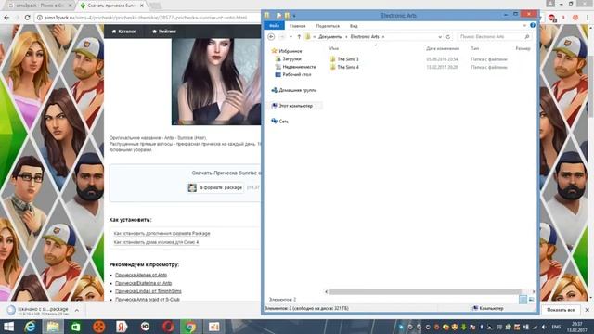Viewport: 594px width, 334px height.
Task: Click the Explorer horizontal scrollbar
Action: [425, 291]
